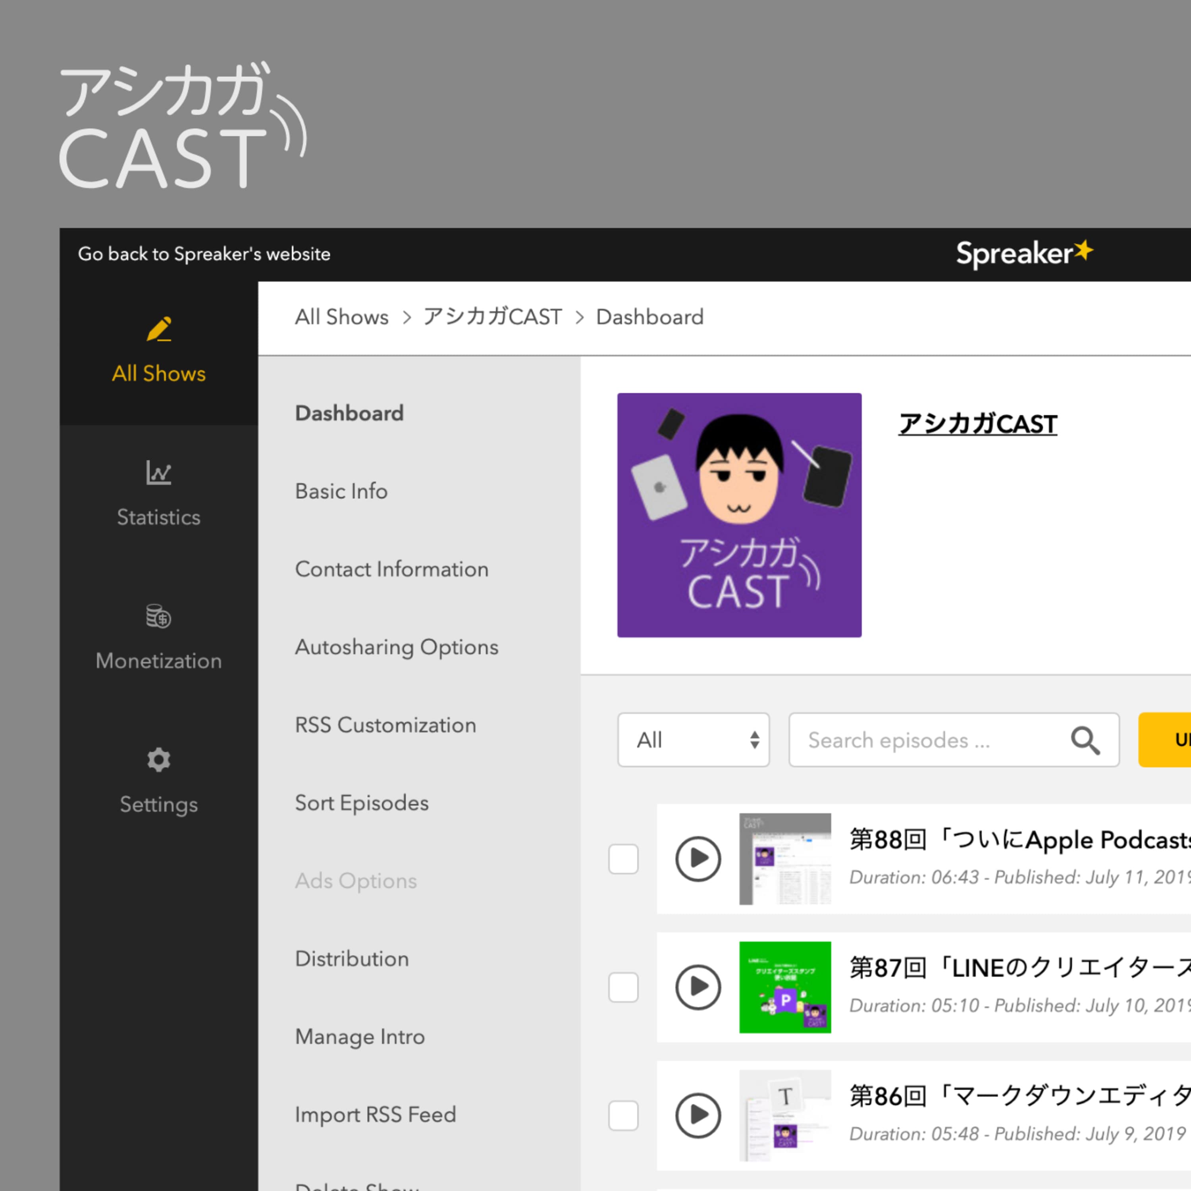Click the 第88回 episode thumbnail
The image size is (1191, 1191).
[x=785, y=859]
